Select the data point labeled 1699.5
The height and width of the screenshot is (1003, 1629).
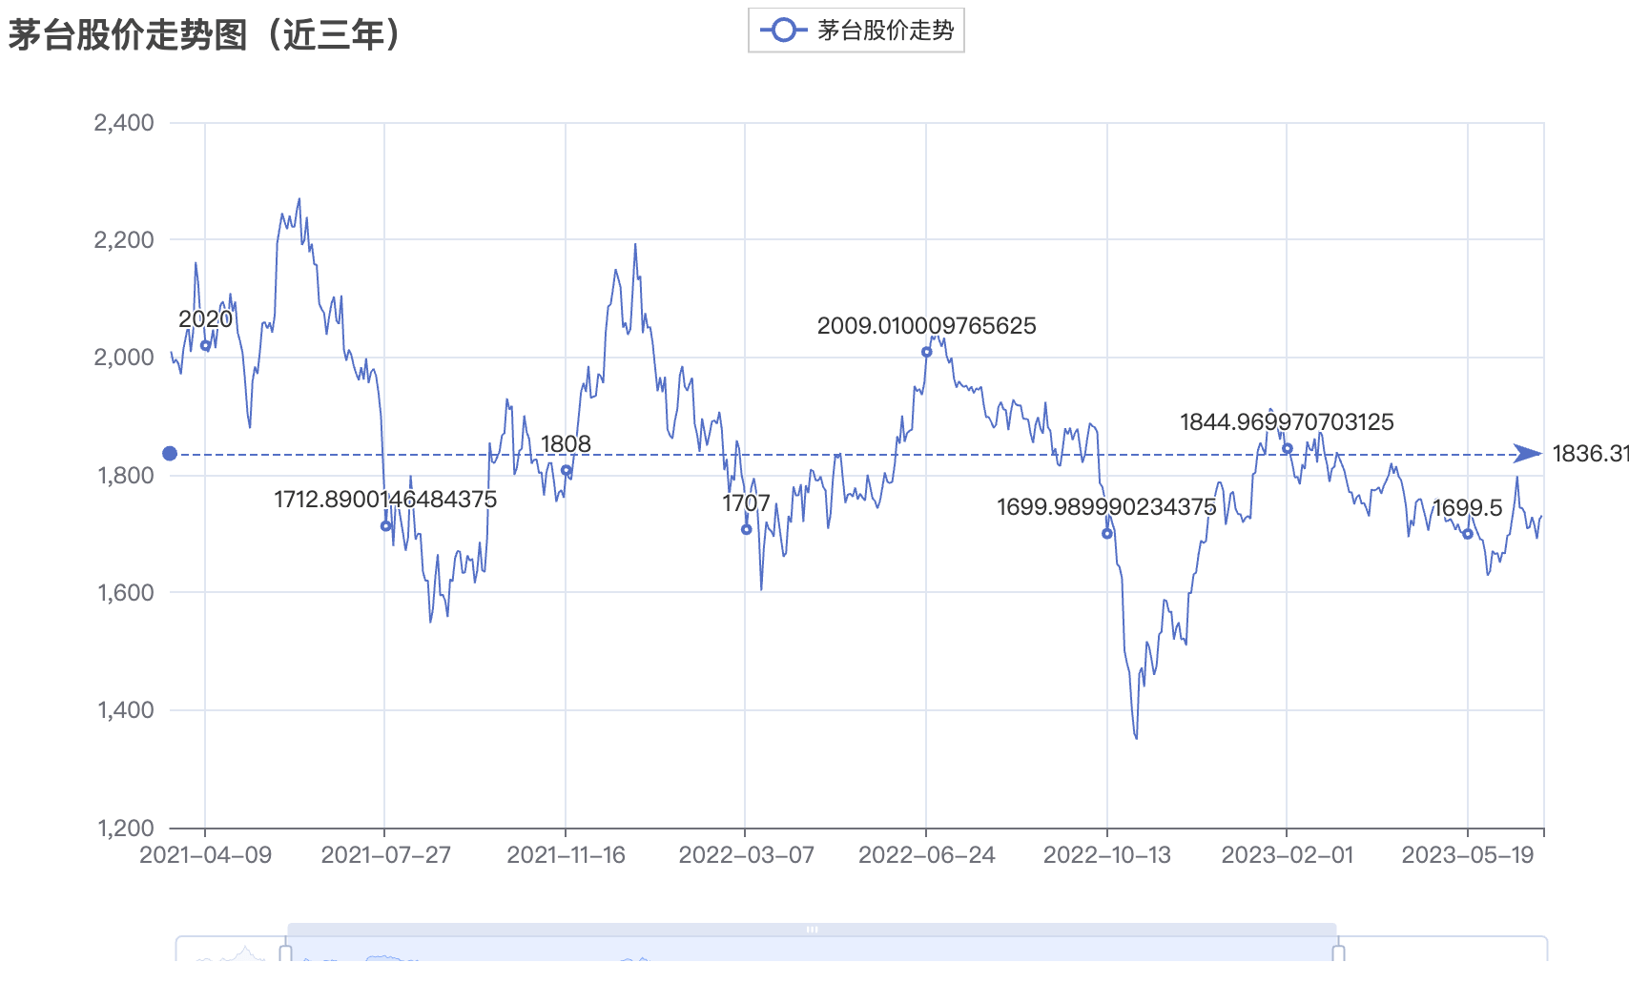tap(1467, 534)
